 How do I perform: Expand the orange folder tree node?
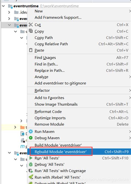point(15,127)
